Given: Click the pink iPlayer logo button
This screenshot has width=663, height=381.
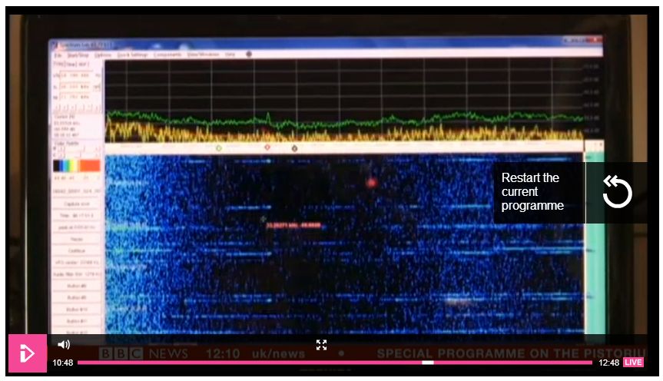Looking at the screenshot, I should [x=28, y=353].
